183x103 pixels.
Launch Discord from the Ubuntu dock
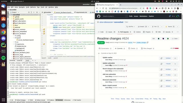coord(3,38)
